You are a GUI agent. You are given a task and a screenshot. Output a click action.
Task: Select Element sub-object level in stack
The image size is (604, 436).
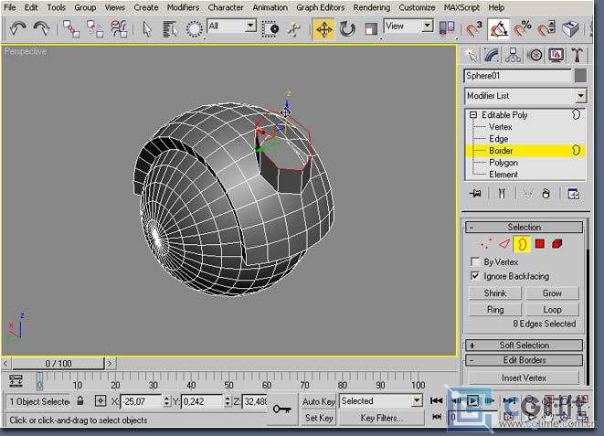point(503,175)
